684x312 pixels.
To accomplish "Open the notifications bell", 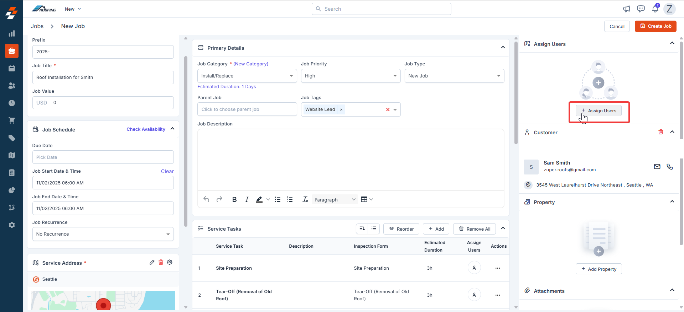I will pos(655,9).
